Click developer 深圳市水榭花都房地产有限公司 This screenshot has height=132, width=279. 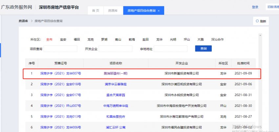click(182, 117)
